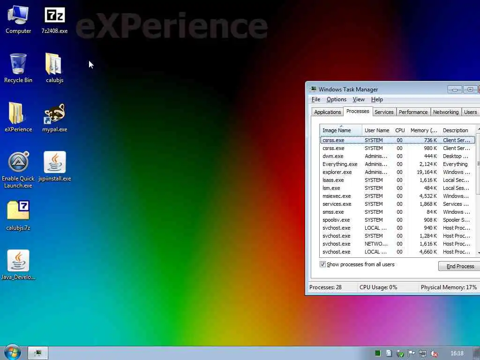Sort by the User Name column header
480x360 pixels.
[377, 130]
